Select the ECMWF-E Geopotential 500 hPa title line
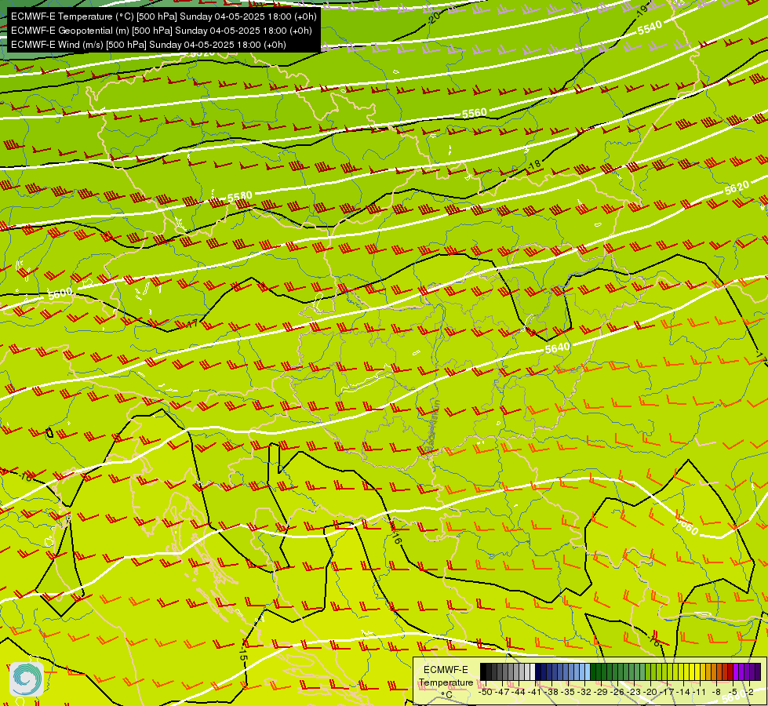 point(161,31)
